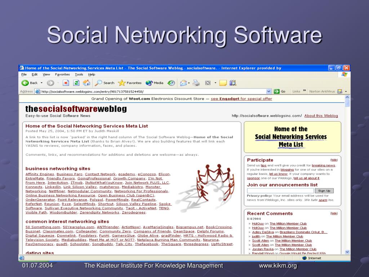The width and height of the screenshot is (369, 277).
Task: Refresh the page with the green arrows icon
Action: point(76,83)
